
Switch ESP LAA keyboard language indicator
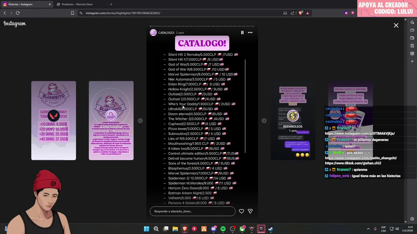click(383, 229)
